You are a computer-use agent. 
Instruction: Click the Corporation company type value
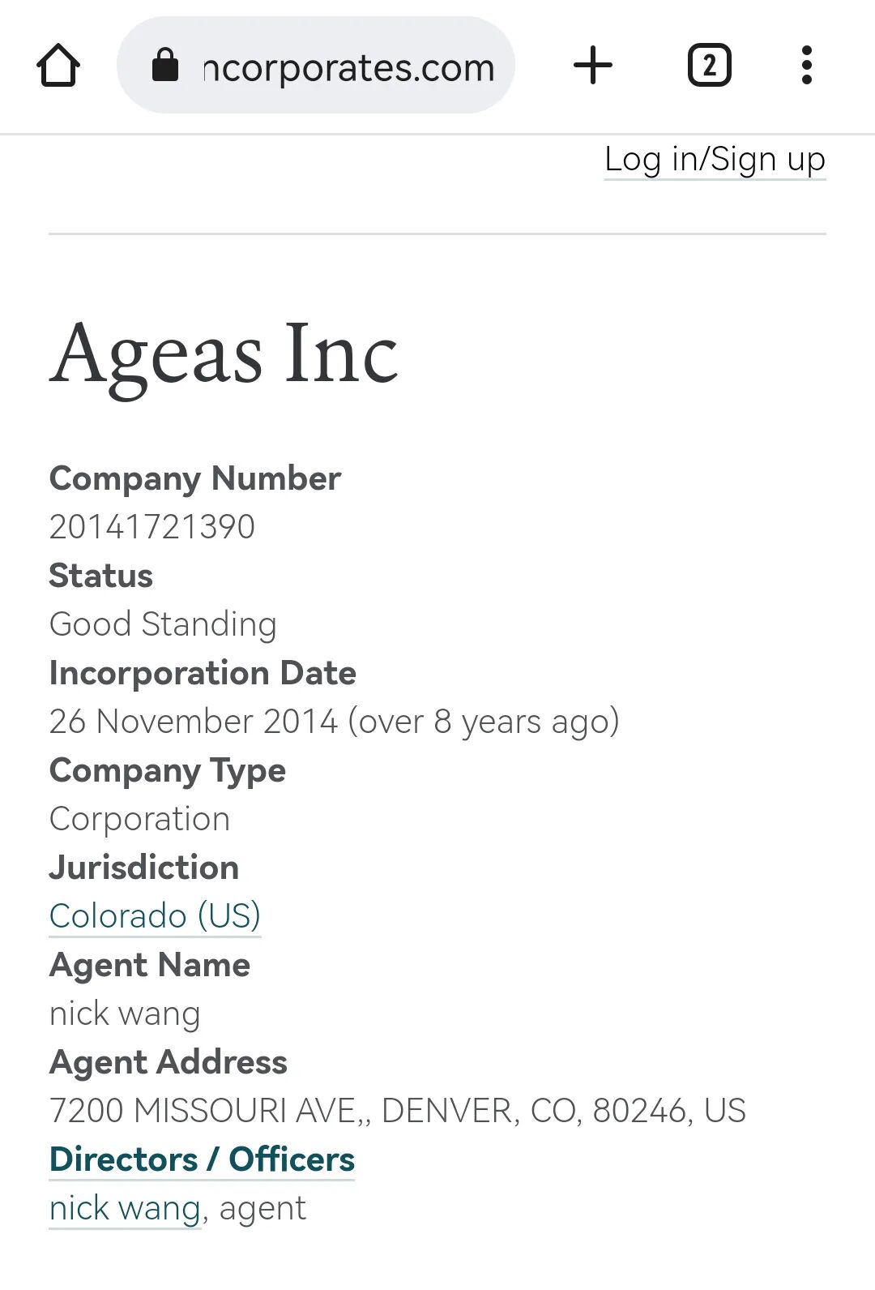tap(139, 819)
